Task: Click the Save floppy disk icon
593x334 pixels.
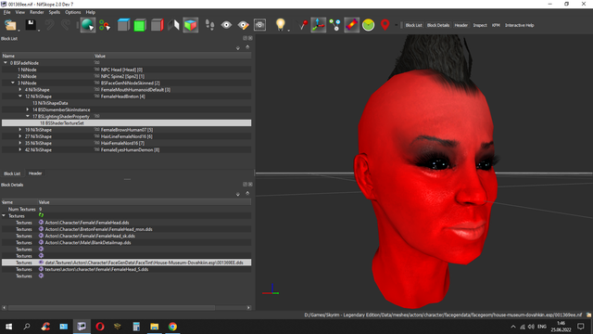Action: tap(31, 25)
